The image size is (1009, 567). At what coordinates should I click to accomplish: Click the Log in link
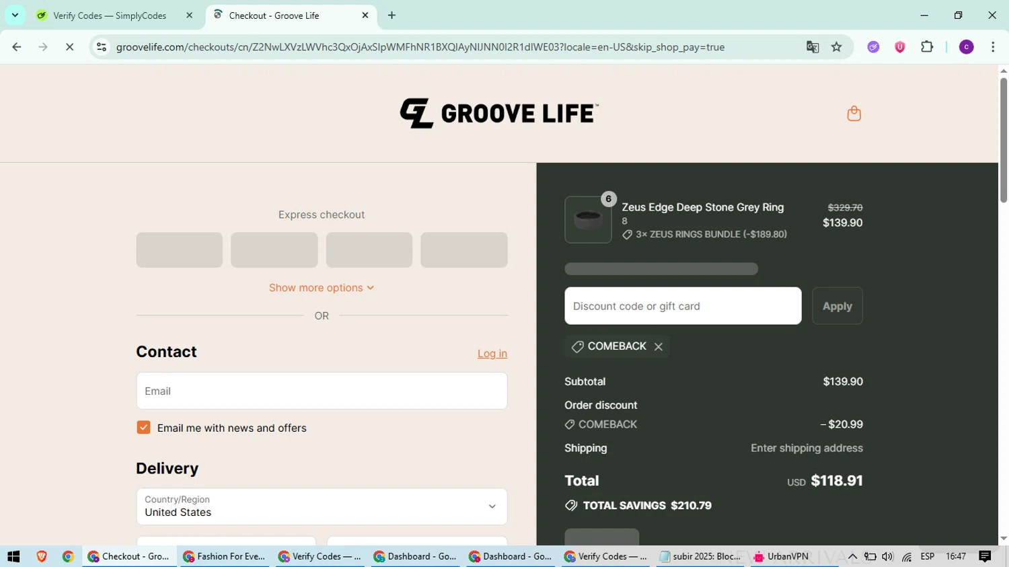[x=492, y=354]
